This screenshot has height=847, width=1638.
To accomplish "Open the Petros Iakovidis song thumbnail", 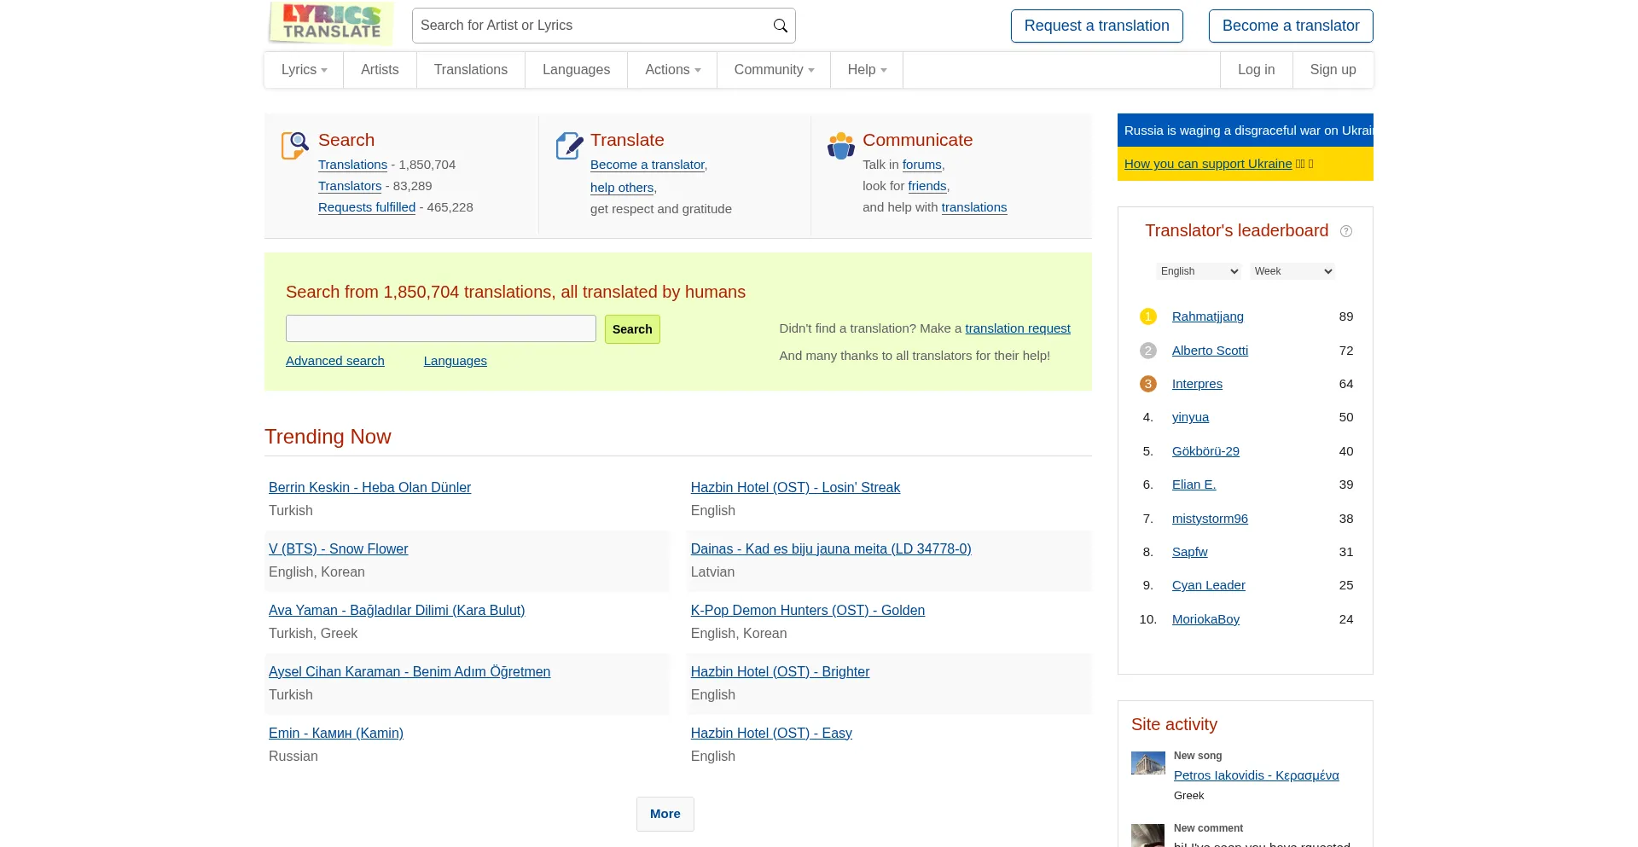I will (x=1147, y=763).
